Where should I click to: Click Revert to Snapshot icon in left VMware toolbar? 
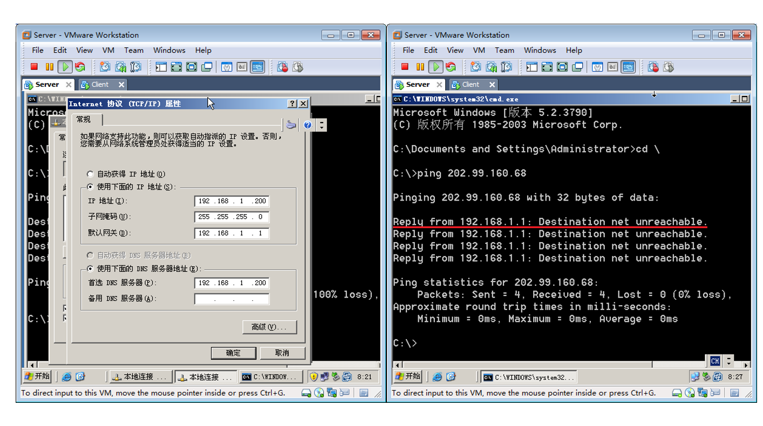click(x=120, y=67)
